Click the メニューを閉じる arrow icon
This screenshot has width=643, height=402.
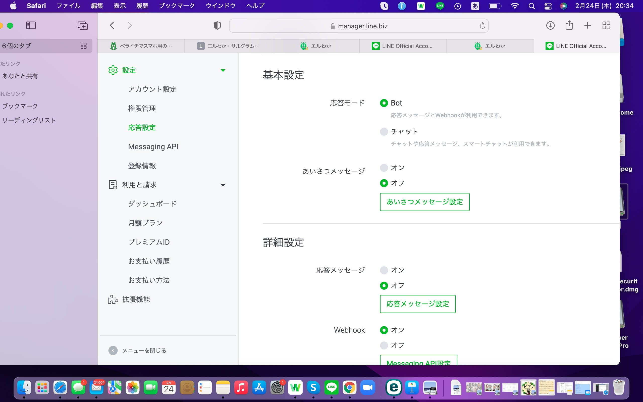[x=113, y=350]
